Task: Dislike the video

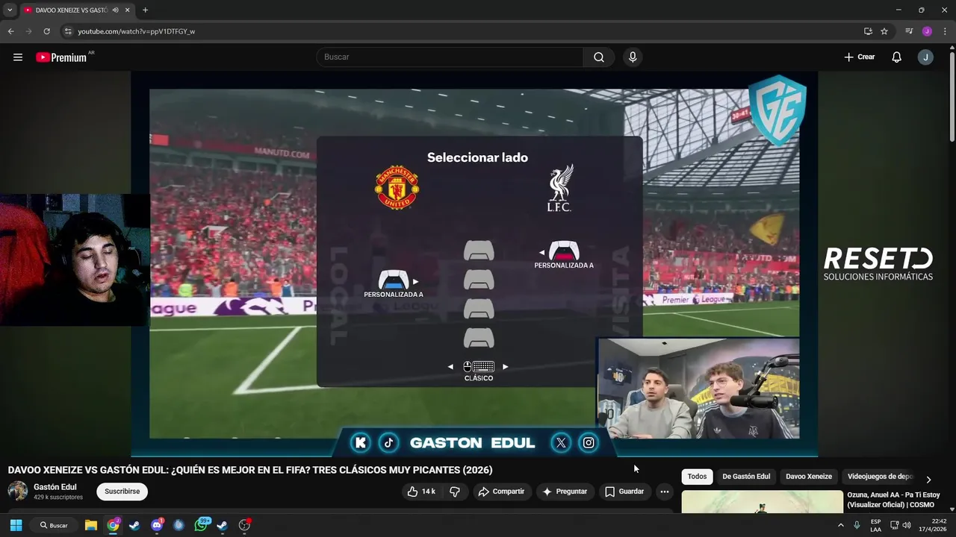Action: tap(455, 492)
